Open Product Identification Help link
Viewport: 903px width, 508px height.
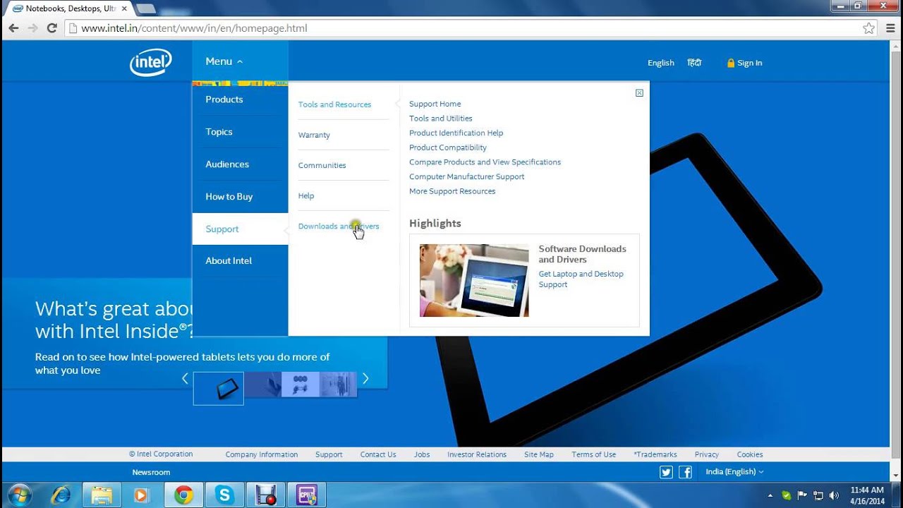click(456, 133)
